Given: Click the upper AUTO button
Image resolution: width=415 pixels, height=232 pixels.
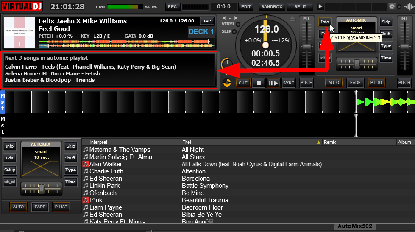Looking at the screenshot, I should coord(334,83).
